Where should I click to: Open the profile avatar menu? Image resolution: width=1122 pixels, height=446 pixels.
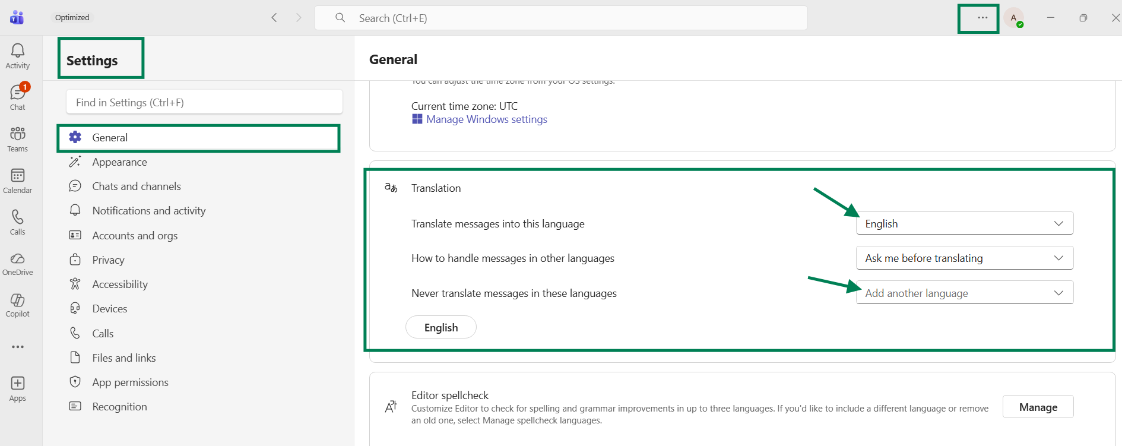click(x=1014, y=18)
